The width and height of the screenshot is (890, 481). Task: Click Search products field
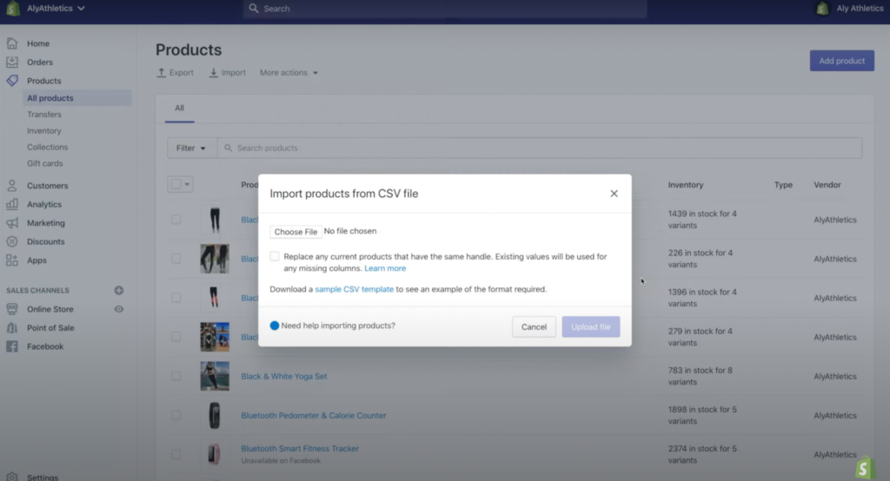pos(539,148)
